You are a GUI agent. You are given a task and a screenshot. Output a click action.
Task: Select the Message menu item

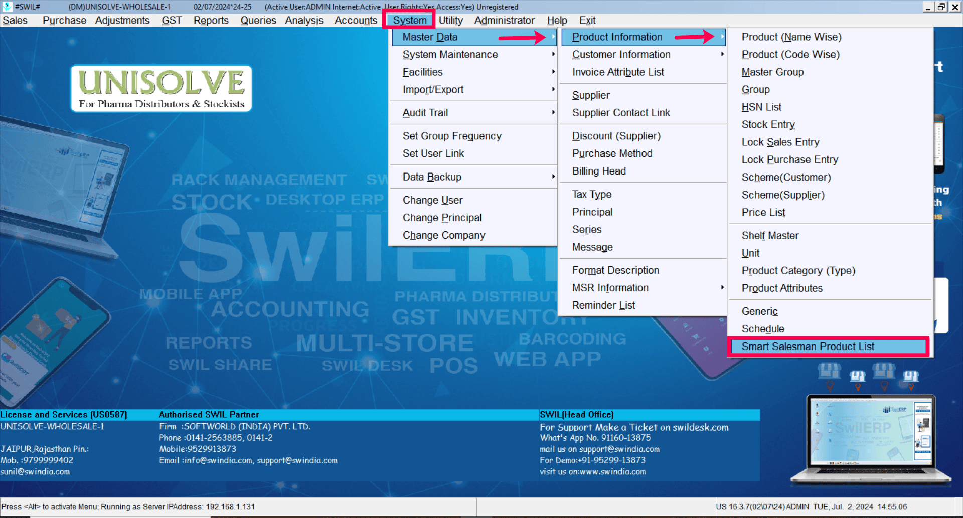click(643, 247)
